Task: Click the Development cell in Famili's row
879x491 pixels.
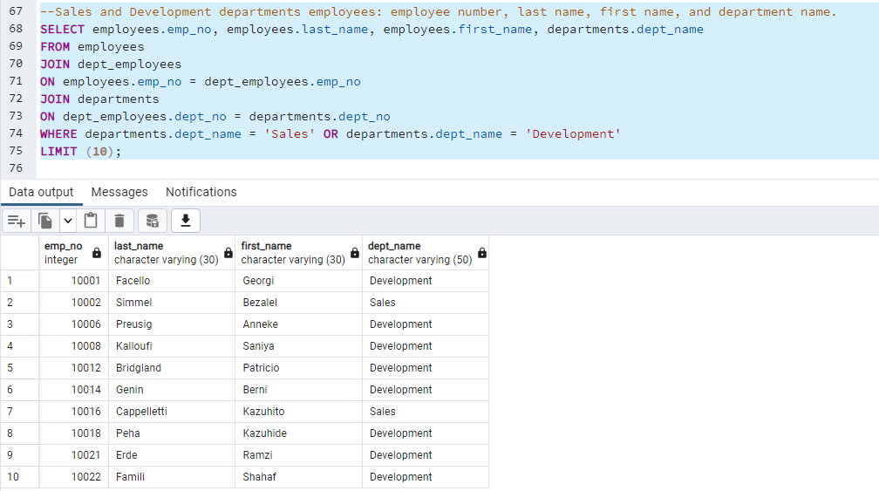Action: coord(426,477)
